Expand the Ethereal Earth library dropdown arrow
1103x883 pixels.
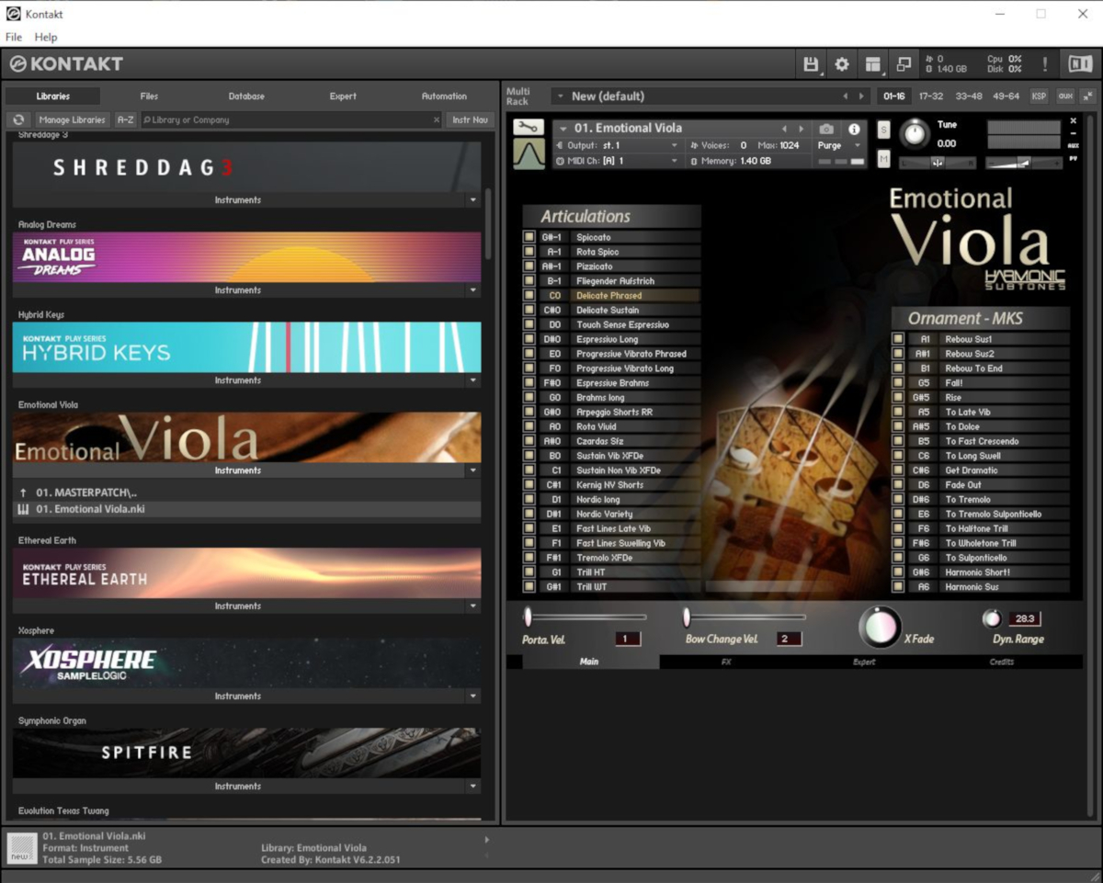473,606
